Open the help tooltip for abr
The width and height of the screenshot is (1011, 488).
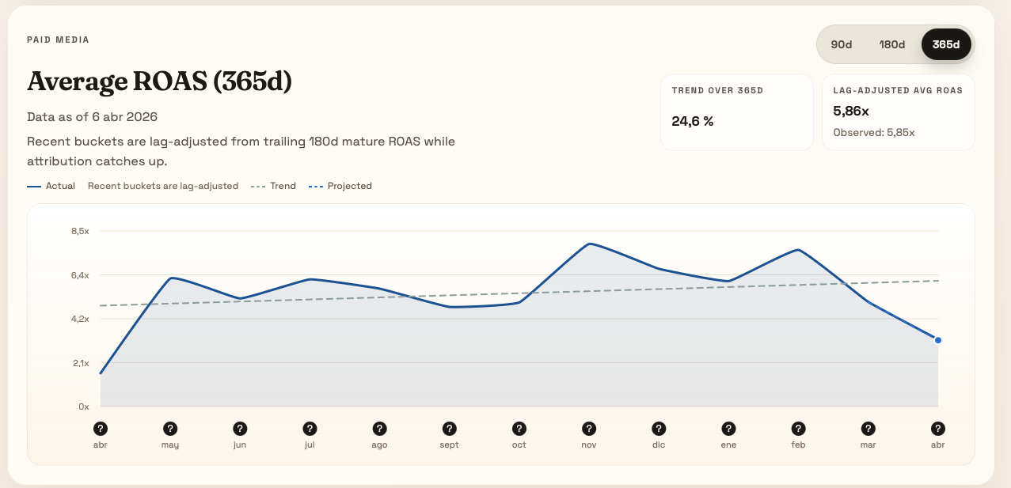coord(101,427)
